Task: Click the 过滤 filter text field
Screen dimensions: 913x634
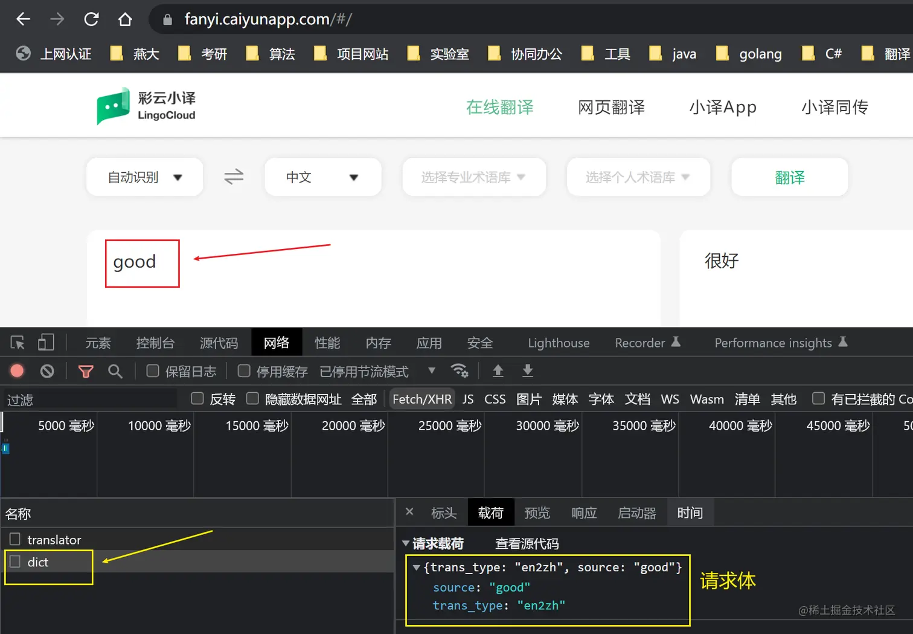Action: 91,399
